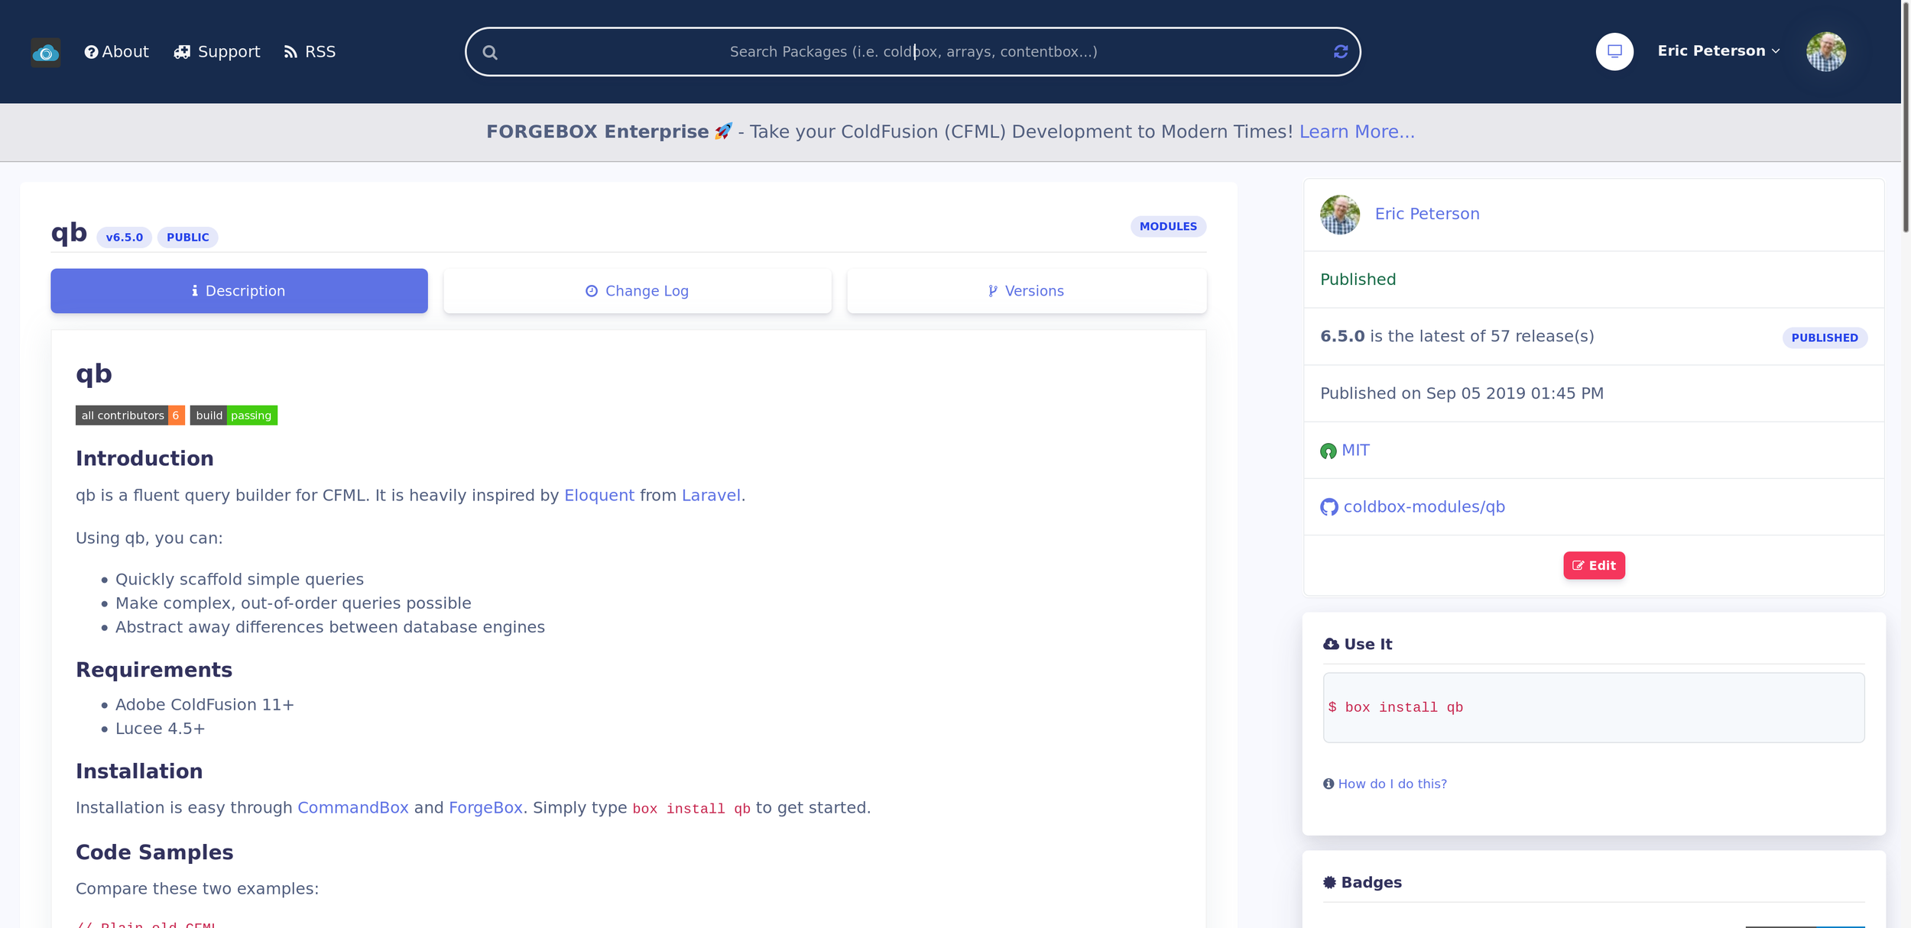Screen dimensions: 1911x928
Task: Open the MIT license link
Action: click(x=1355, y=451)
